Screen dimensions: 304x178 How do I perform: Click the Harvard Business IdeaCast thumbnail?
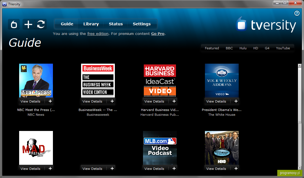tap(160, 81)
